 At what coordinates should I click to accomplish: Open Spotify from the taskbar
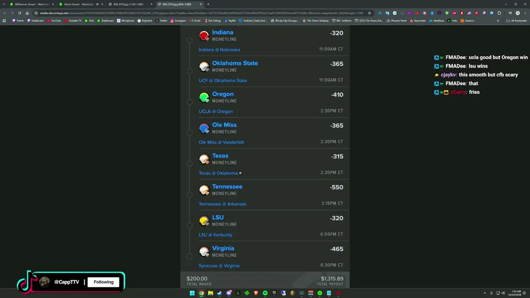[265, 293]
